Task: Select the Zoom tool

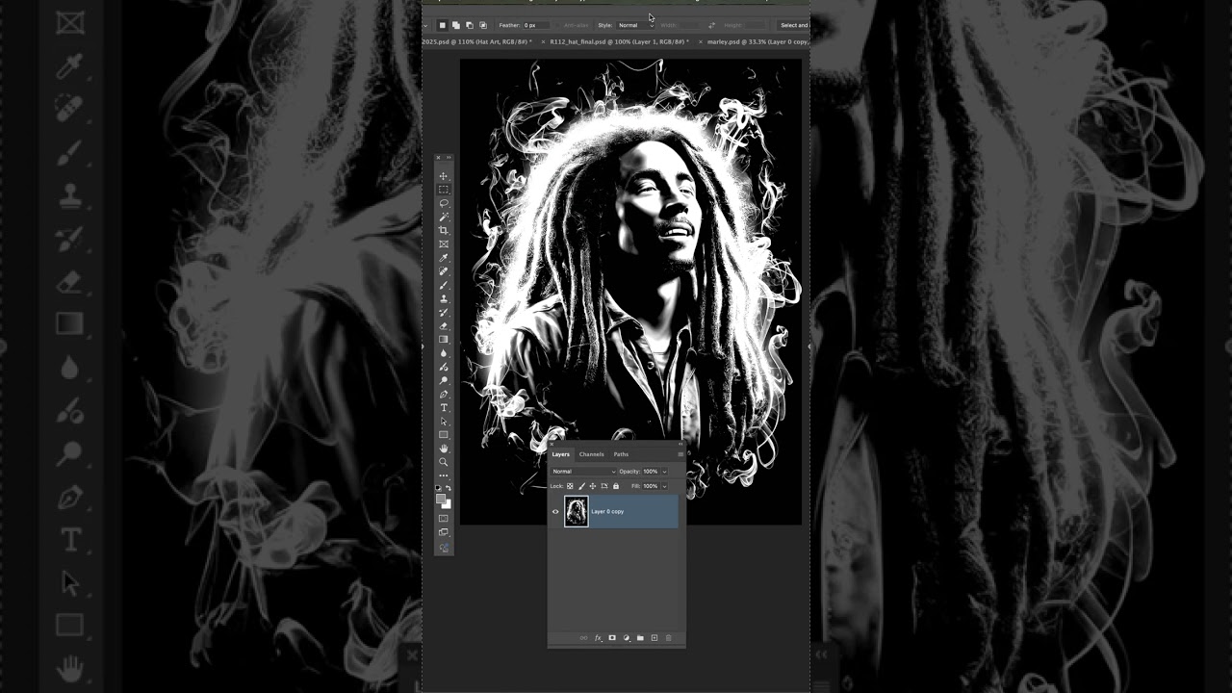Action: point(444,462)
